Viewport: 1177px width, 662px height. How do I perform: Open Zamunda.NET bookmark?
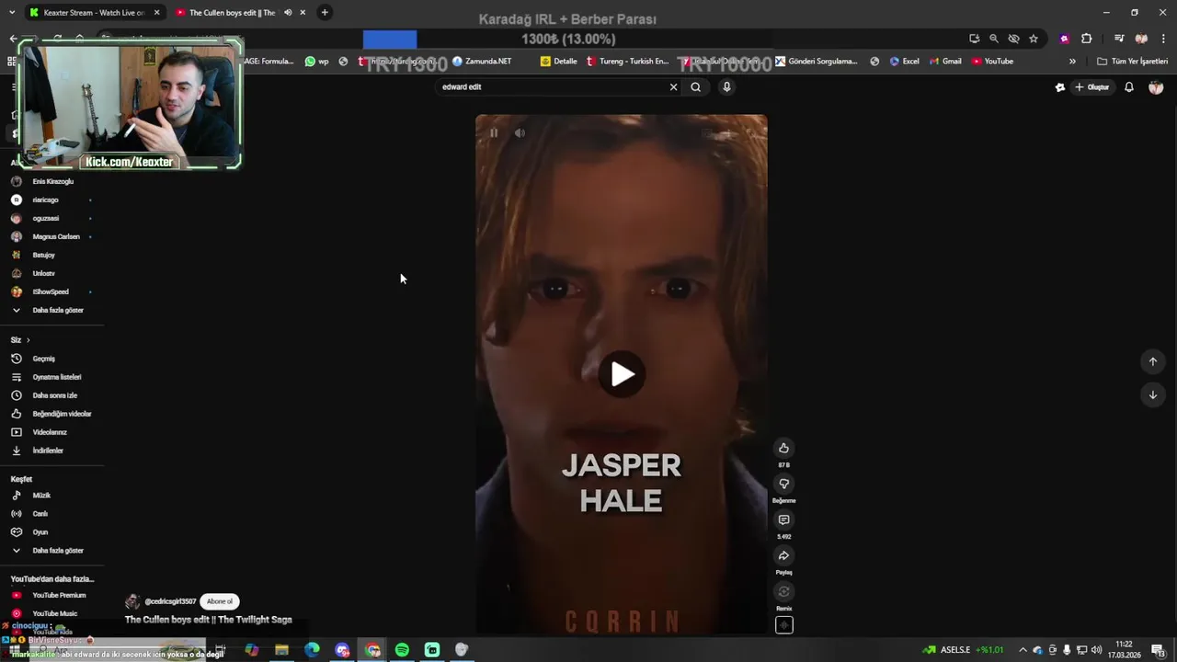tap(482, 62)
